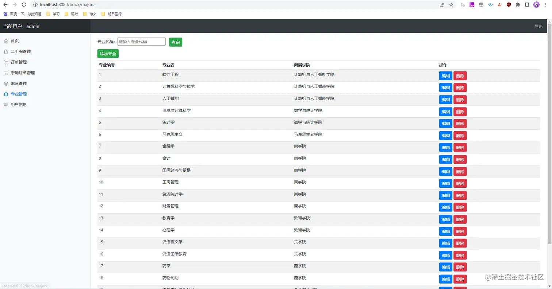Reload the page with the refresh icon
Viewport: 552px width, 289px height.
(x=24, y=5)
